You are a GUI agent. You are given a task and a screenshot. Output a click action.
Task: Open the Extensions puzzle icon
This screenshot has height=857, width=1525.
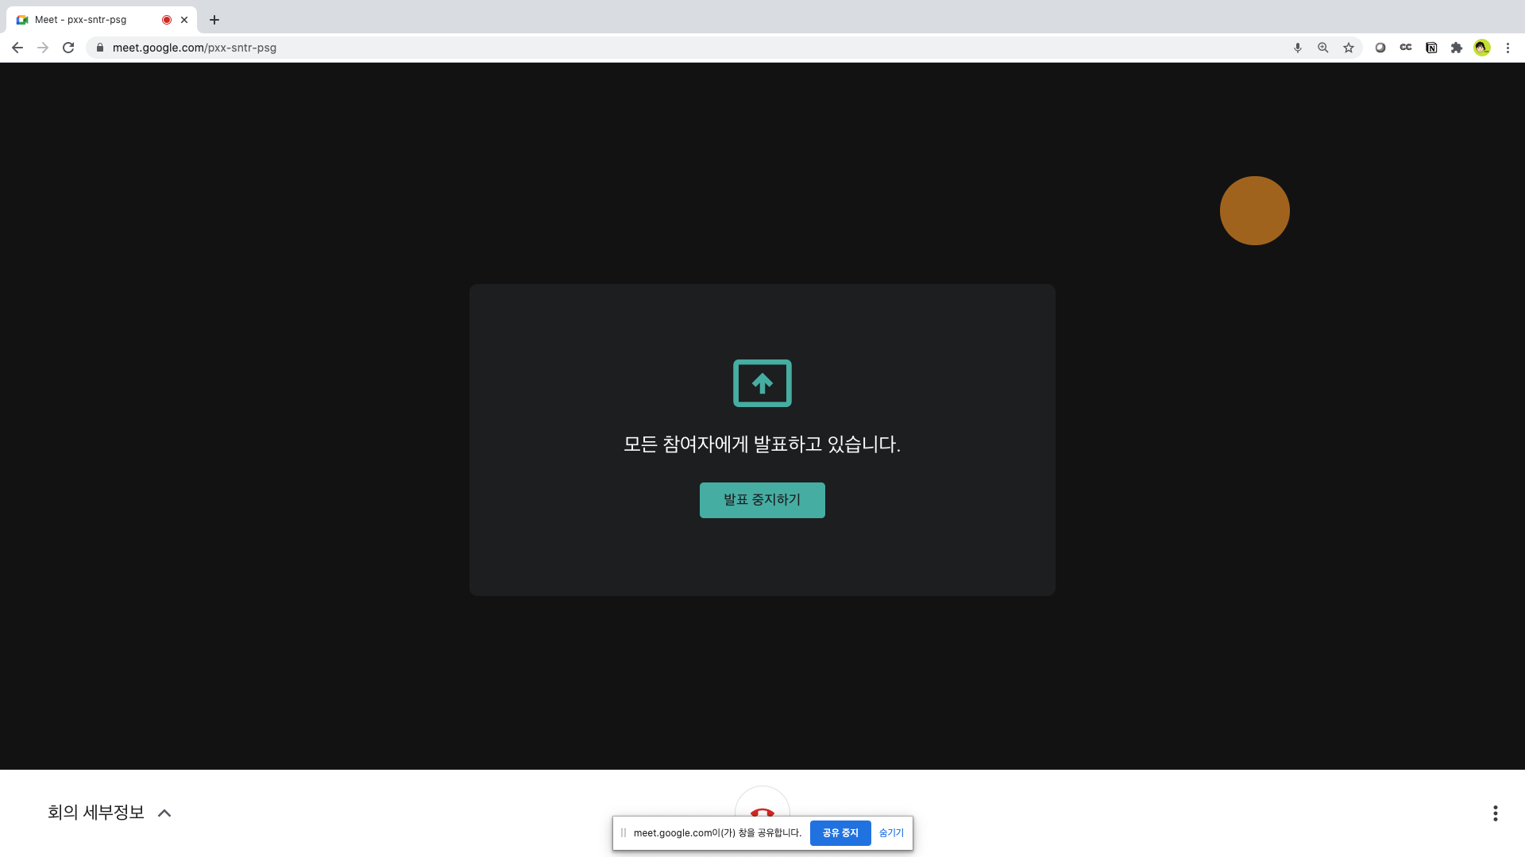click(x=1456, y=48)
